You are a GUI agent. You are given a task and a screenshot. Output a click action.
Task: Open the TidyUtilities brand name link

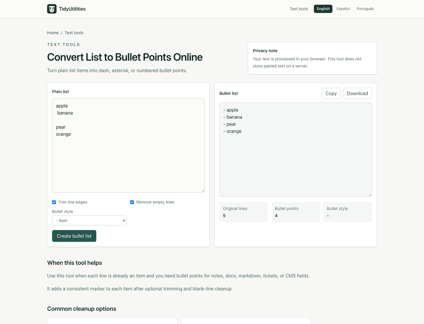[x=72, y=9]
